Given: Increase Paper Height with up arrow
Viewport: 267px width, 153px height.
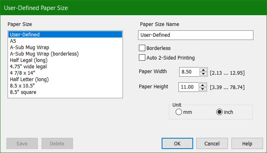Looking at the screenshot, I should coord(203,85).
